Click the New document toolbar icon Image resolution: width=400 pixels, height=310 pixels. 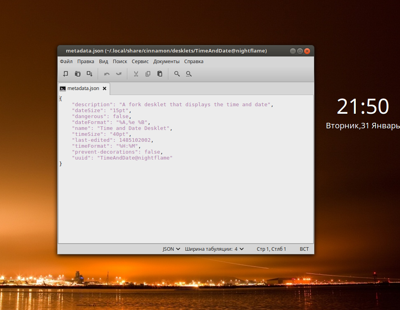click(x=66, y=74)
